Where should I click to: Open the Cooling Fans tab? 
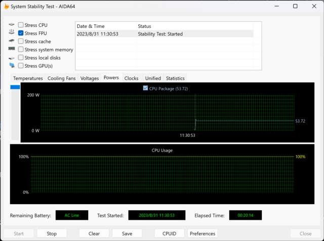(61, 78)
